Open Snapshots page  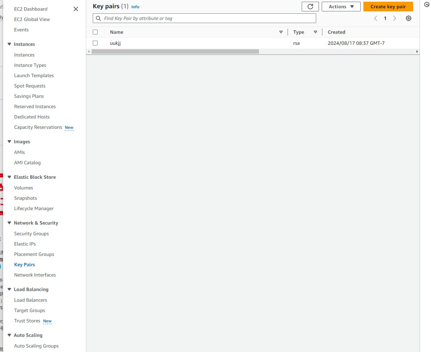coord(26,198)
